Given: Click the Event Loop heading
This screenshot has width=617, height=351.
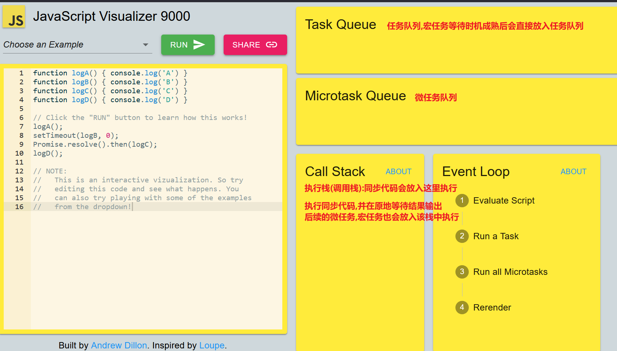Looking at the screenshot, I should [x=476, y=172].
